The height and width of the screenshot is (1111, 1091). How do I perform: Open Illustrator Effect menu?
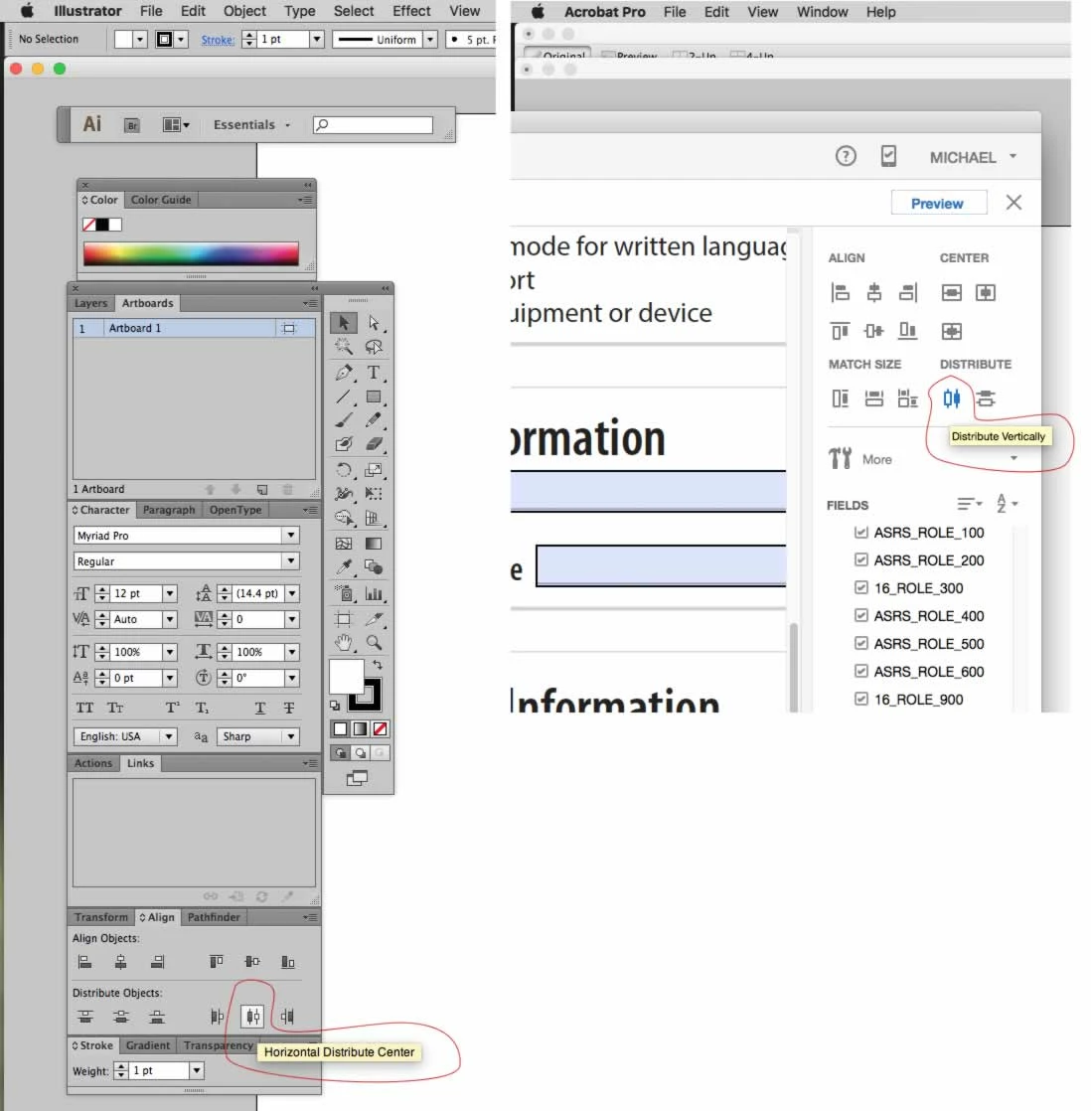click(x=411, y=11)
